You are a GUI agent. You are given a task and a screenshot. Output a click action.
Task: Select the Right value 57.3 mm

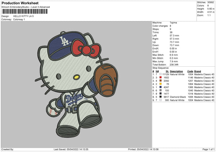click(x=174, y=39)
